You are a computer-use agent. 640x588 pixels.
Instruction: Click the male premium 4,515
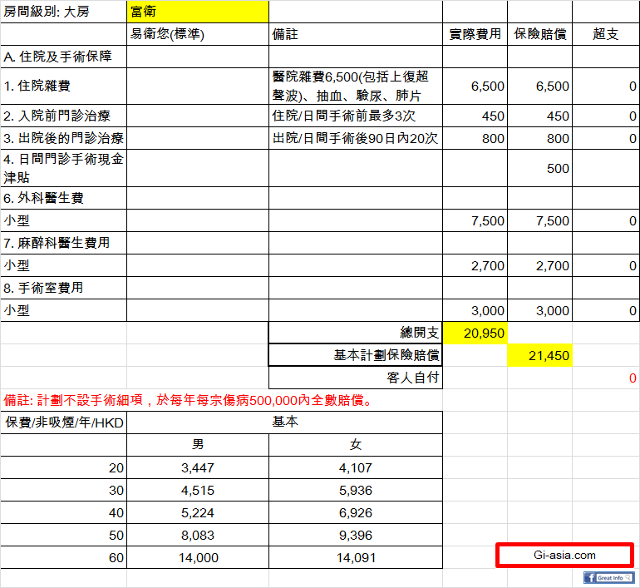coord(198,490)
